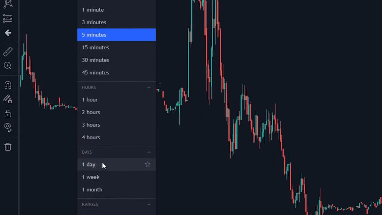Collapse the DAYS section
The height and width of the screenshot is (215, 382).
click(149, 152)
